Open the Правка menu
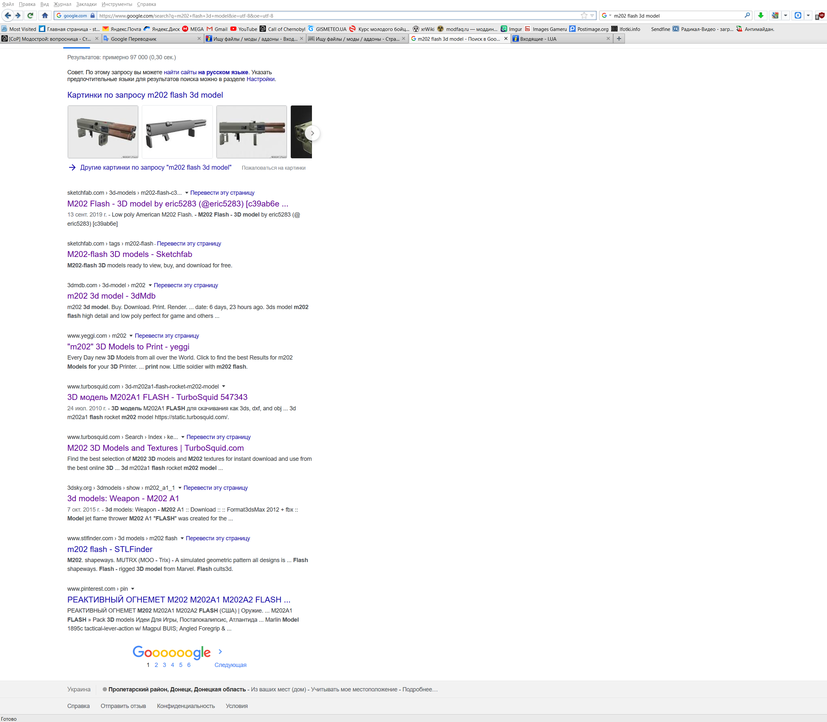827x722 pixels. (x=27, y=4)
